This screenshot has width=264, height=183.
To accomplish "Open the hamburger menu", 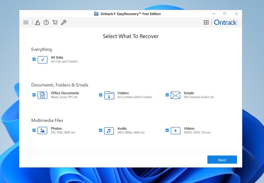I will coord(26,22).
